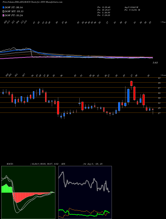
Task: Click the 33 price axis label
Action: 159,98
